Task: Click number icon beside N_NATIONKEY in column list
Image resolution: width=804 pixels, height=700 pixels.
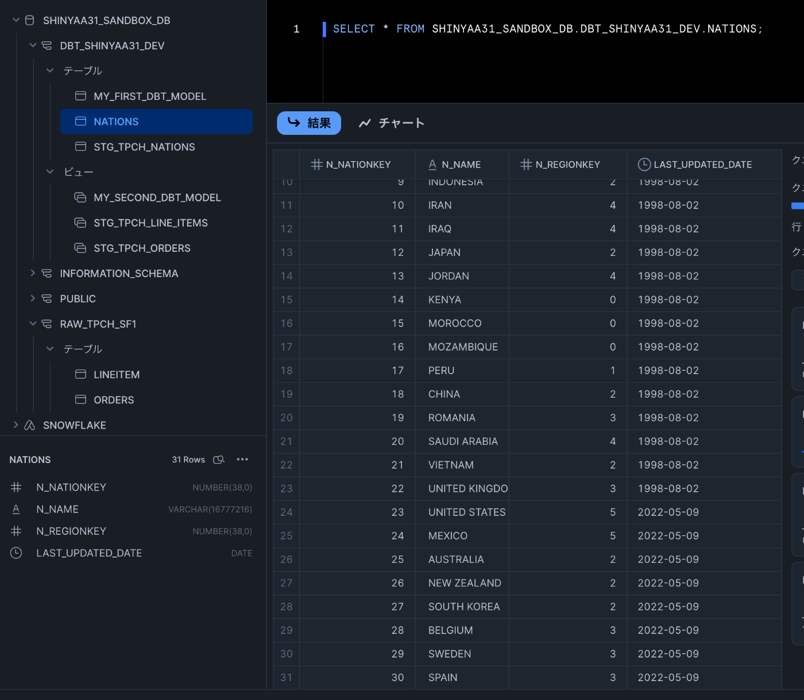Action: 16,487
